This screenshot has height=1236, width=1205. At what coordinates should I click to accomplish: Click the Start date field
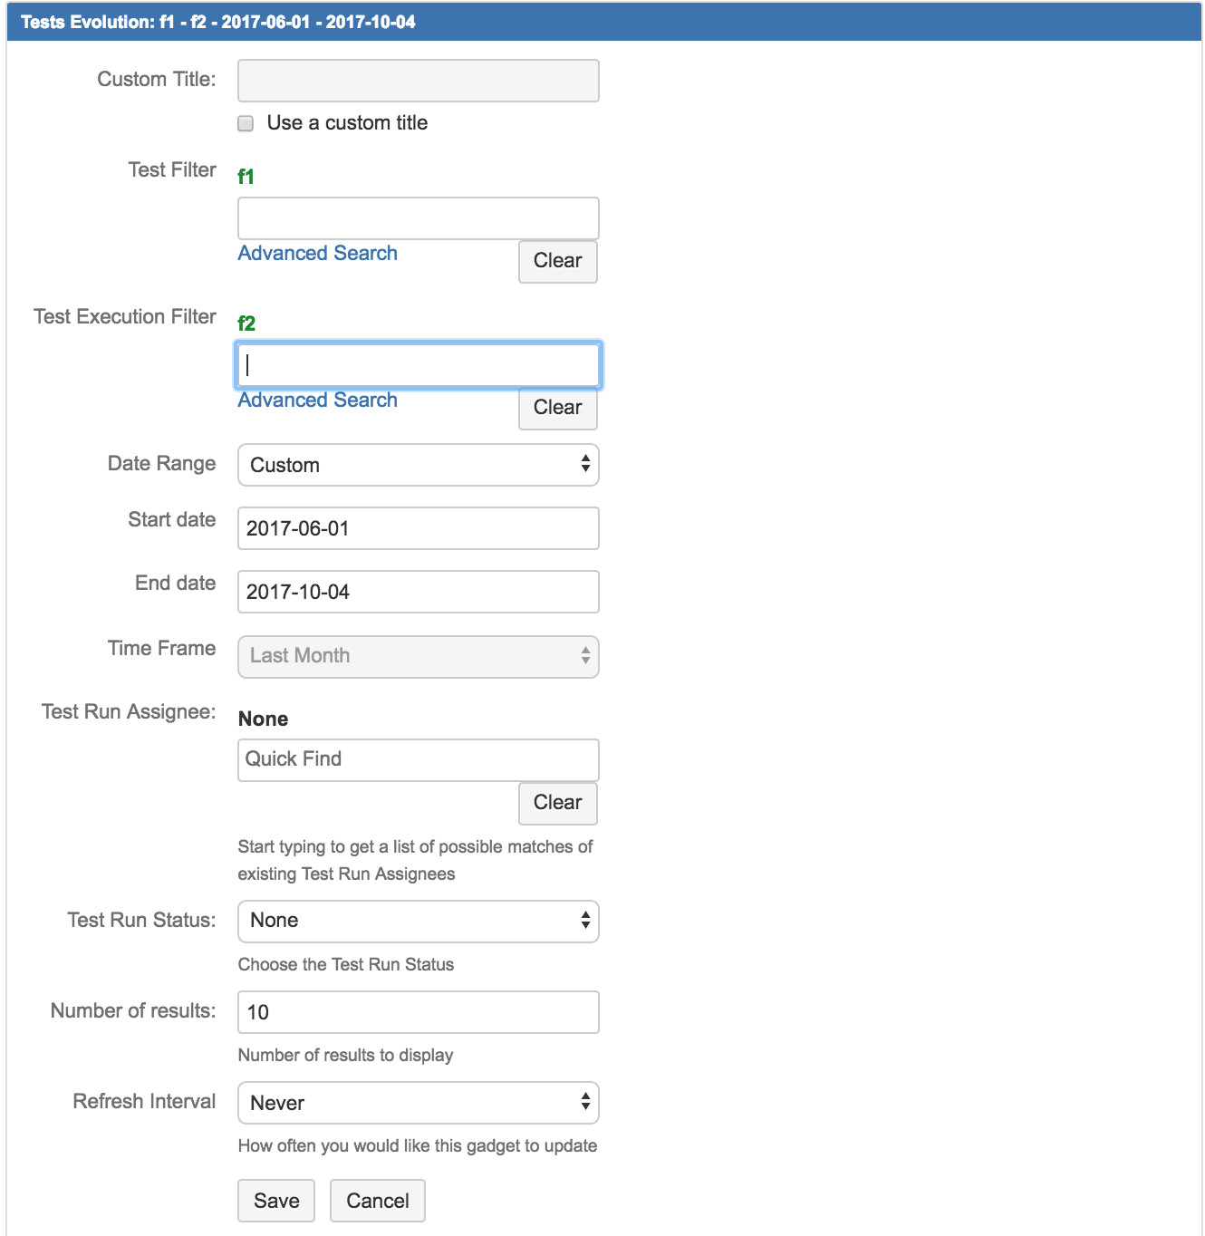(x=419, y=528)
